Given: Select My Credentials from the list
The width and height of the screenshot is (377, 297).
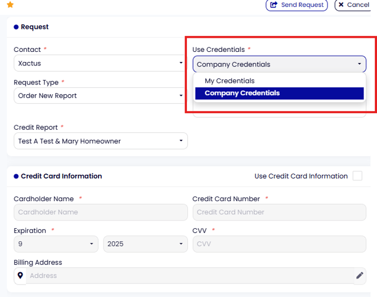Looking at the screenshot, I should (230, 81).
